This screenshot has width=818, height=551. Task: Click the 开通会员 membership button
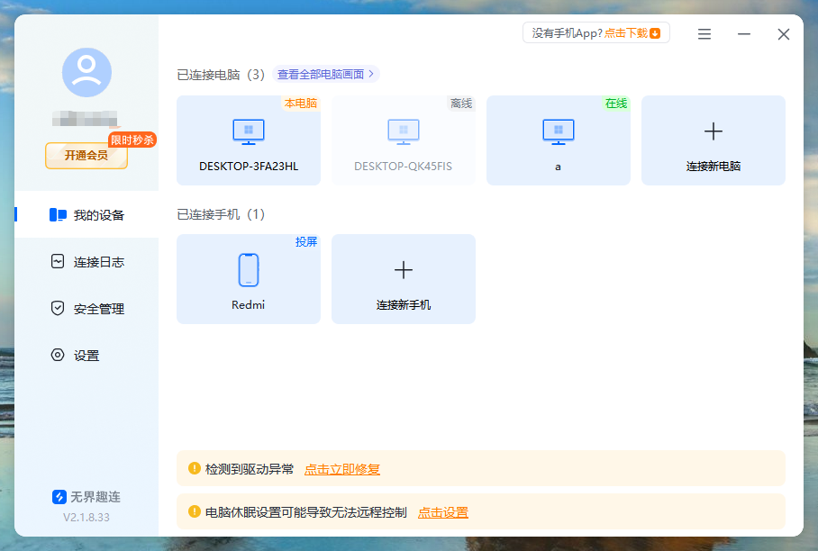tap(86, 156)
